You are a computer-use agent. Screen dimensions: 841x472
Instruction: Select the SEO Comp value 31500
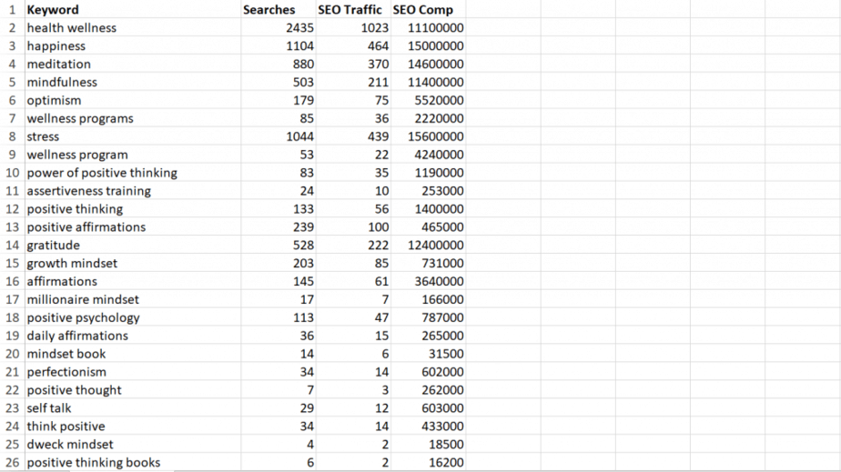click(x=445, y=354)
